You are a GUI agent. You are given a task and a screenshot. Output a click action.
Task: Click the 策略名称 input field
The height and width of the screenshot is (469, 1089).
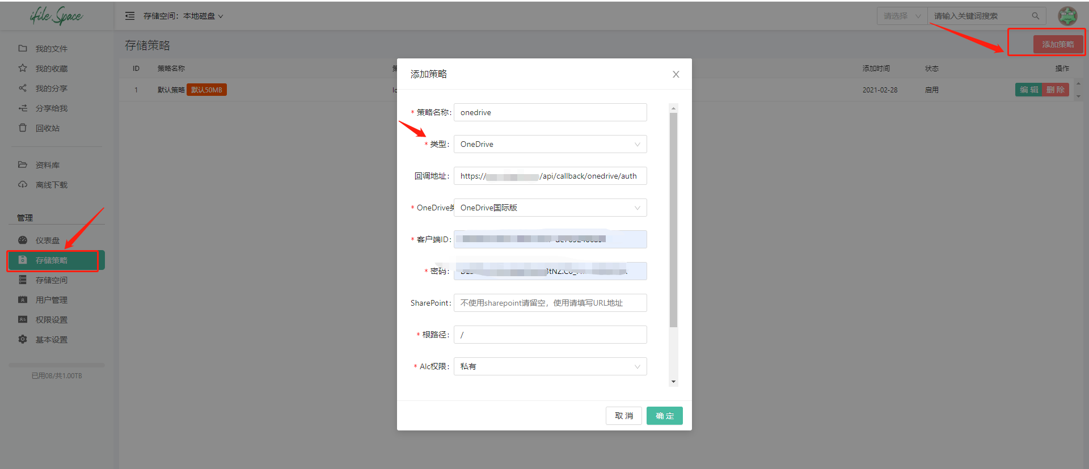click(550, 112)
